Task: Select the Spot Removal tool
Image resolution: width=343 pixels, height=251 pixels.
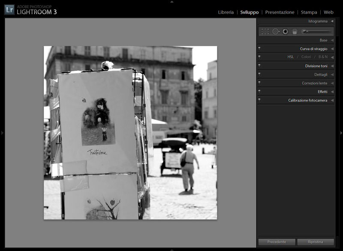Action: point(276,31)
